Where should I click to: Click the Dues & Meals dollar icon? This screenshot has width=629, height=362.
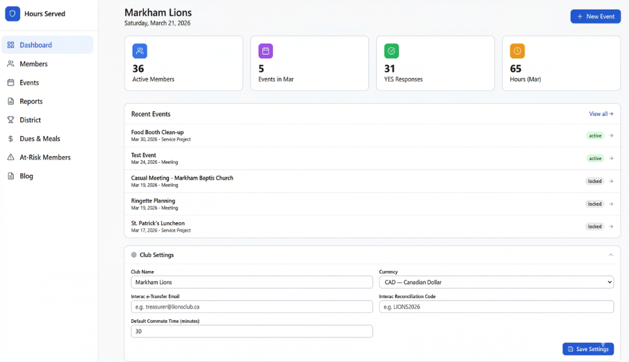(x=11, y=139)
